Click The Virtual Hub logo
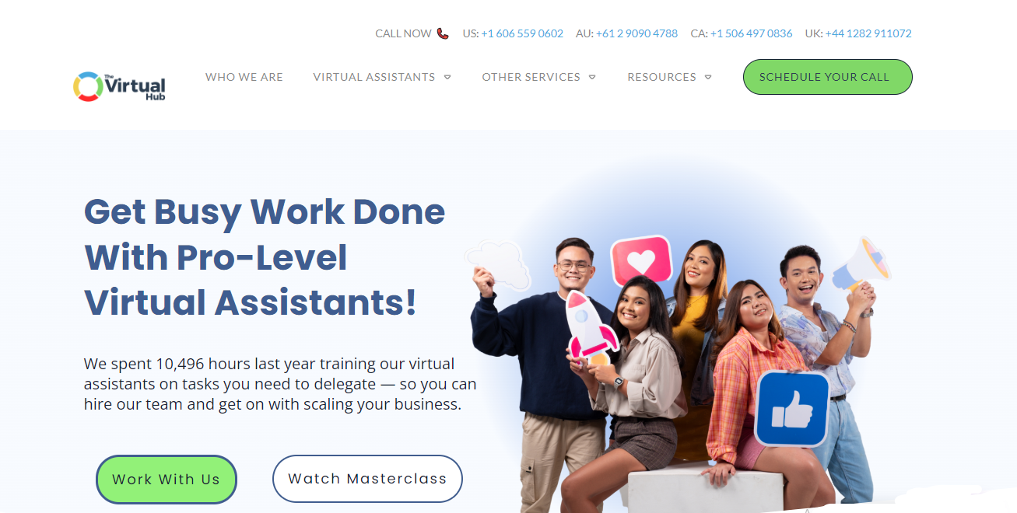 119,87
